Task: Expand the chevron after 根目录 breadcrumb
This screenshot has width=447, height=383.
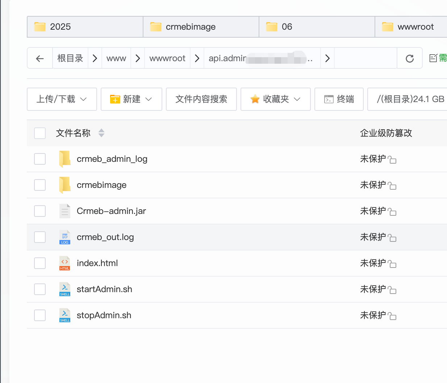Action: tap(95, 58)
